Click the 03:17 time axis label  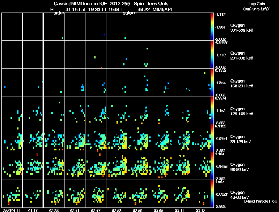200,211
